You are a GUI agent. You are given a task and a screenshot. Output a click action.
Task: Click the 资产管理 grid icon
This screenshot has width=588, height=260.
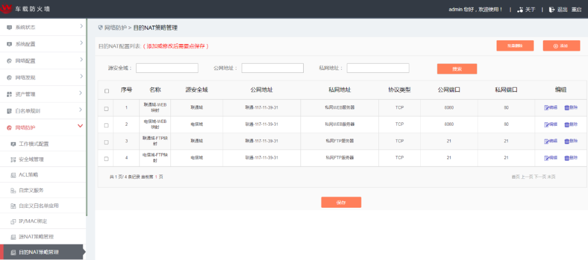tap(9, 95)
